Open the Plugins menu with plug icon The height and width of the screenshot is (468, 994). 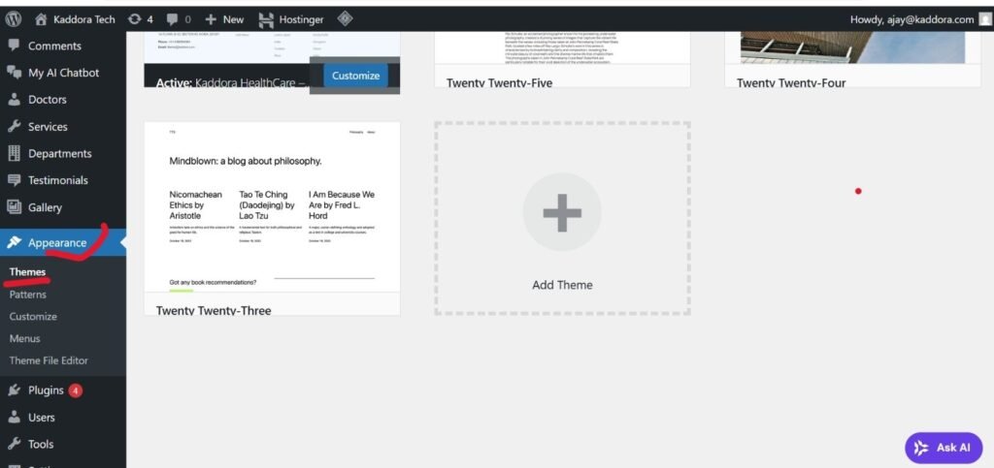(45, 390)
